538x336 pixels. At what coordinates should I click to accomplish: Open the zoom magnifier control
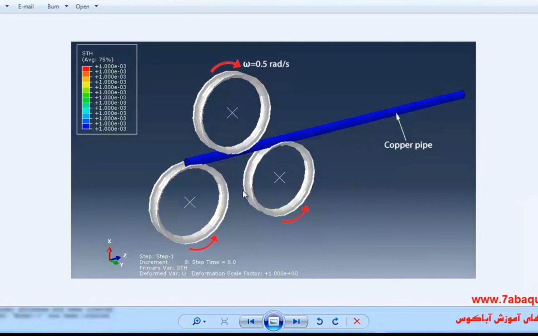point(199,321)
